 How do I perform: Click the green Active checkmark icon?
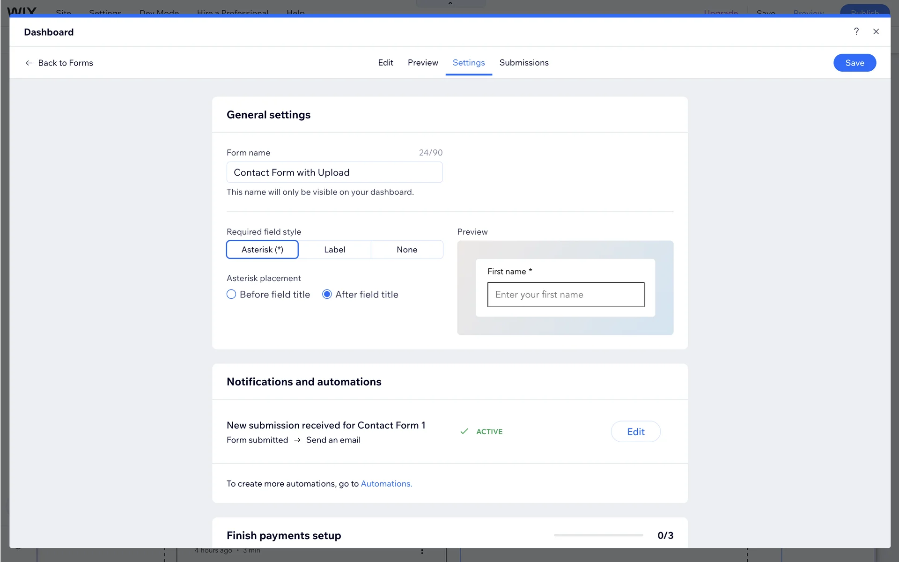tap(464, 431)
